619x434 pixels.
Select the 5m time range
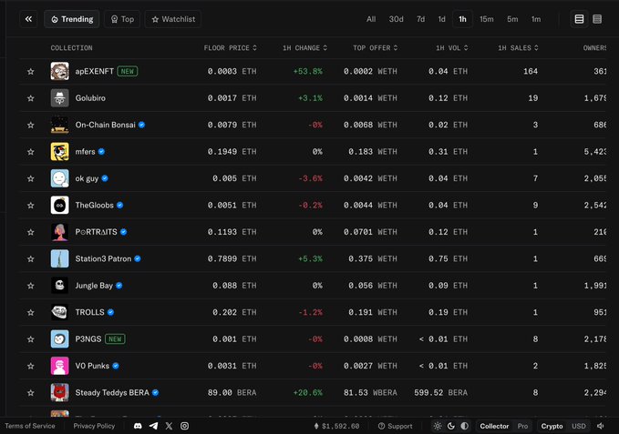coord(512,19)
